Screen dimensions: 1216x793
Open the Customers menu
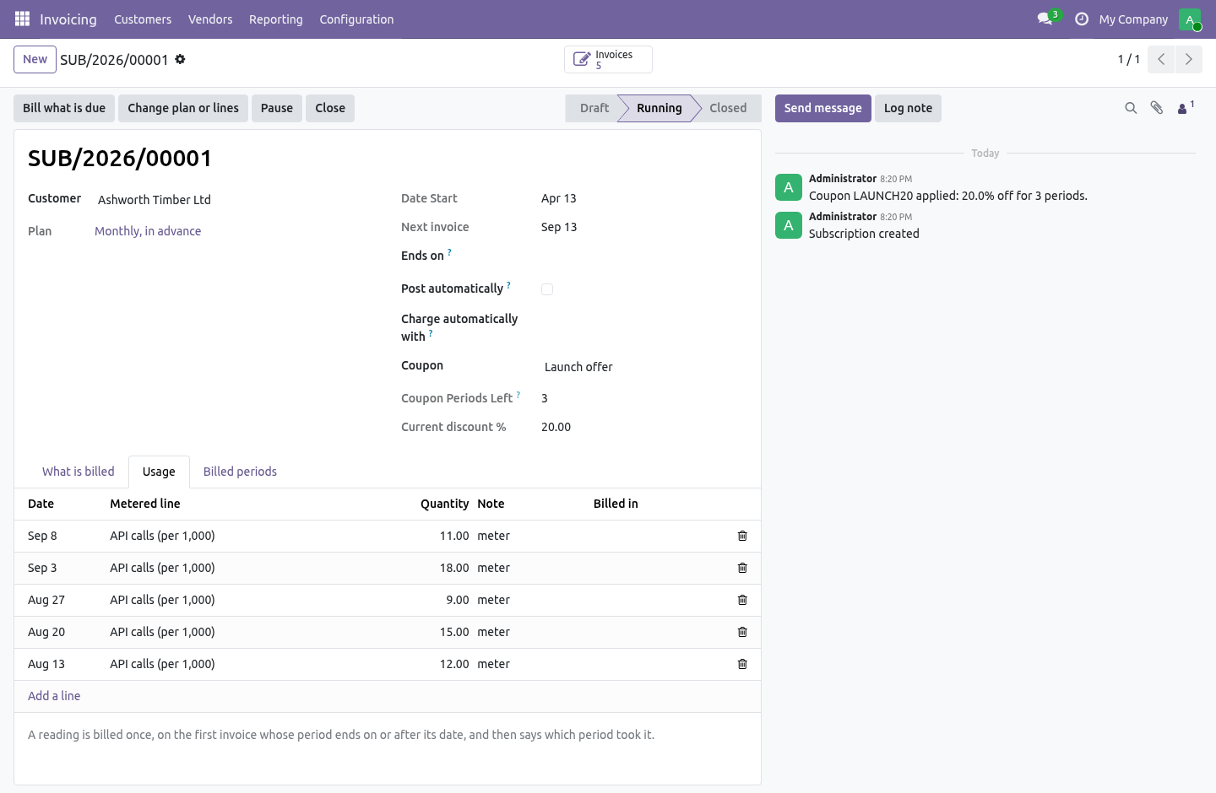[143, 19]
